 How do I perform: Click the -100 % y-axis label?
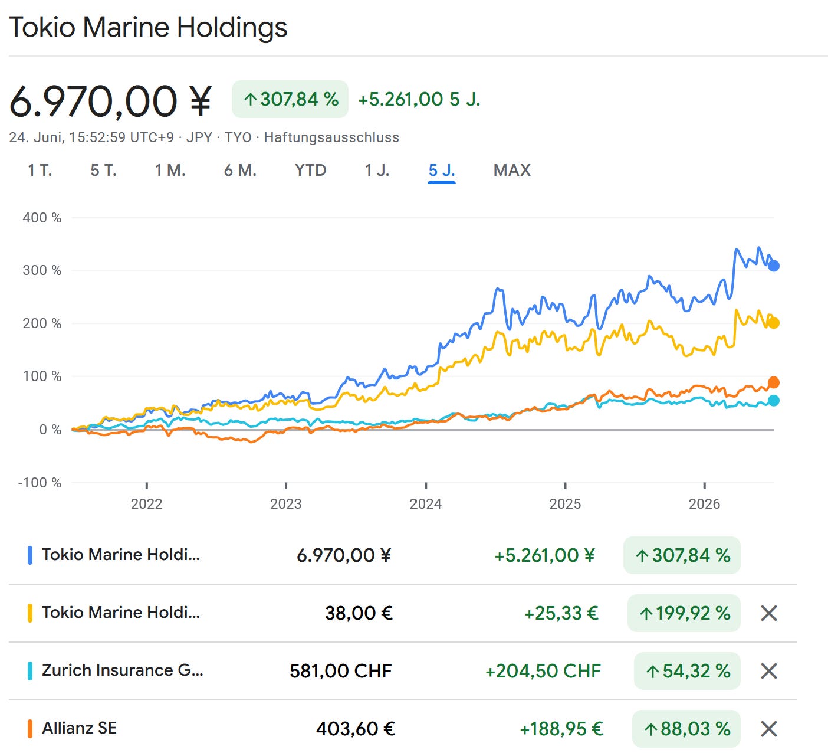click(x=40, y=483)
